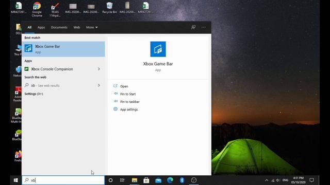Click the feedback icon in search header
Viewport: 330px width, 185px height.
(193, 27)
